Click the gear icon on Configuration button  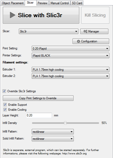pos(78,41)
